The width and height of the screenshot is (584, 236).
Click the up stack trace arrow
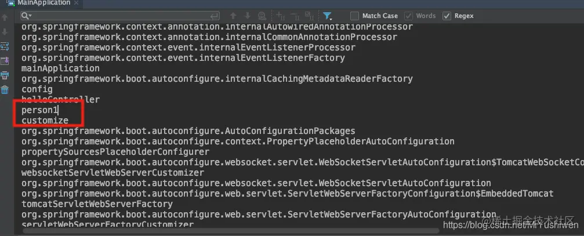[5, 17]
